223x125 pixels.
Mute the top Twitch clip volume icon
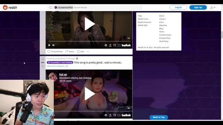click(53, 45)
